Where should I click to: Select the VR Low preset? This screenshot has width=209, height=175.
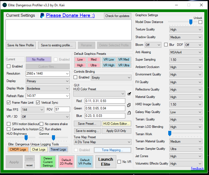pos(109,60)
